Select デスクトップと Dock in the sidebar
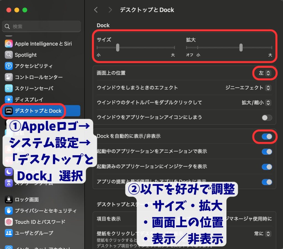 [x=41, y=111]
